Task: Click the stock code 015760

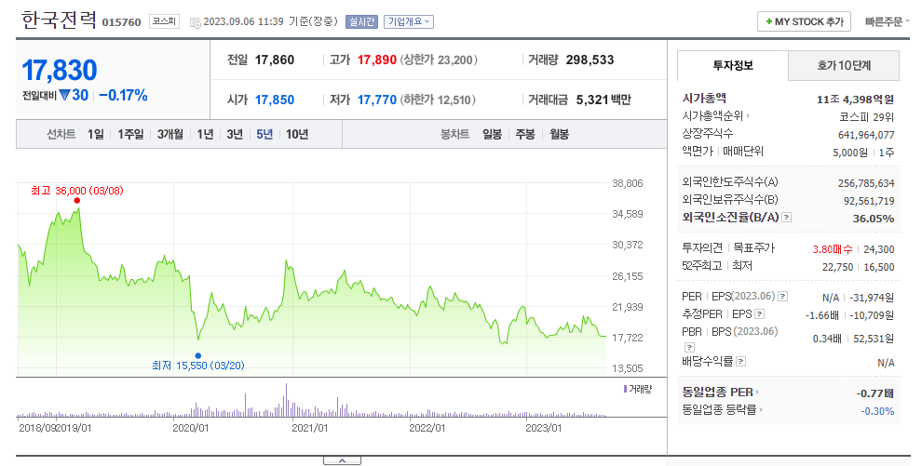Action: point(122,22)
